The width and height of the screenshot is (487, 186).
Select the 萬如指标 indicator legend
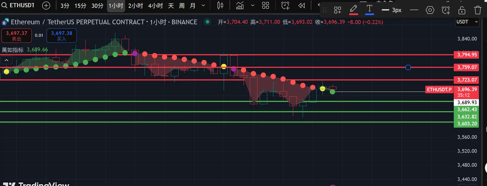[x=13, y=50]
